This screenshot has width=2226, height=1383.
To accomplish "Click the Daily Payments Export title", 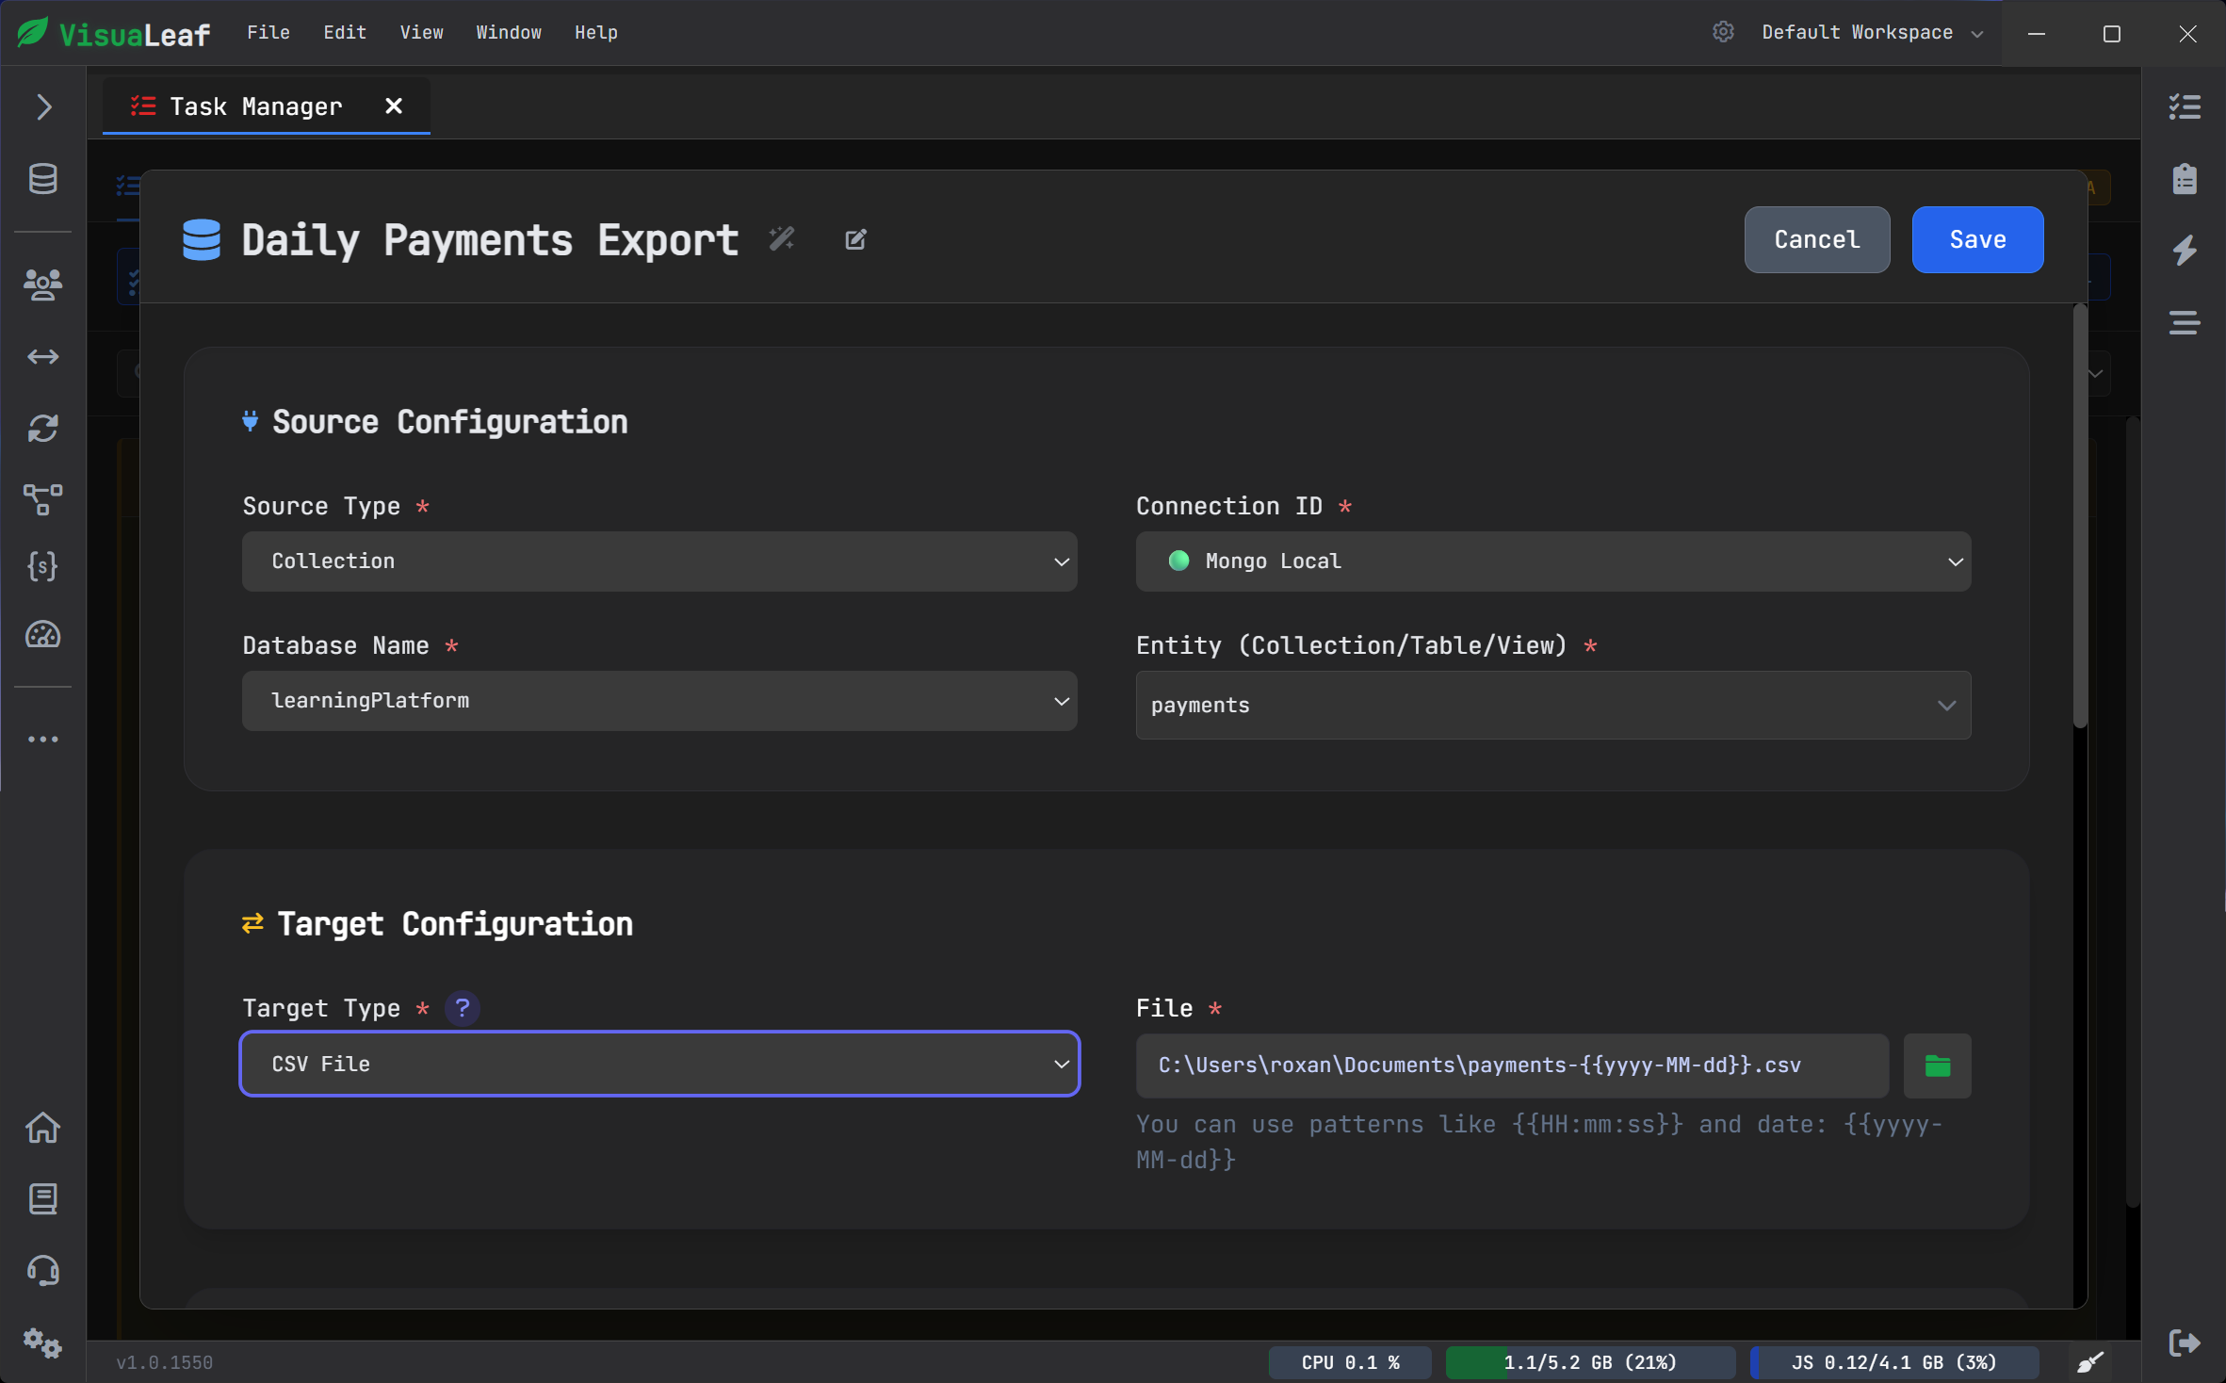I will click(x=490, y=239).
